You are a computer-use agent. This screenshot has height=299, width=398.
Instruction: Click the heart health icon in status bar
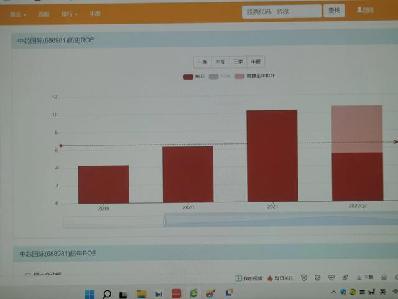tap(331, 277)
